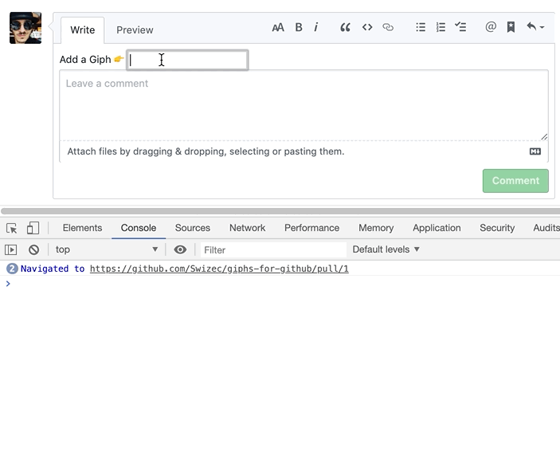The image size is (560, 459).
Task: Click the comment box resize handle
Action: coord(544,136)
